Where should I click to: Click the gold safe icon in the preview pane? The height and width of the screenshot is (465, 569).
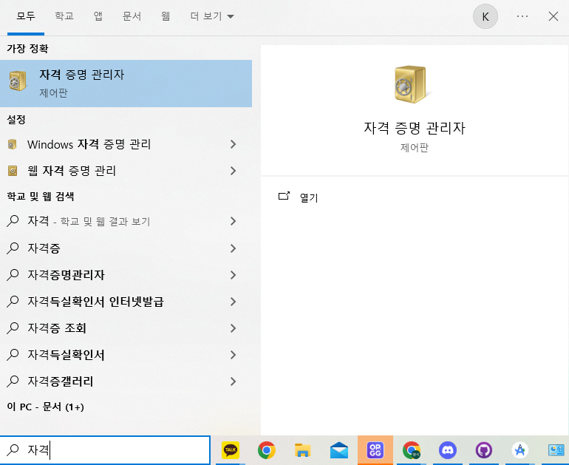(412, 84)
